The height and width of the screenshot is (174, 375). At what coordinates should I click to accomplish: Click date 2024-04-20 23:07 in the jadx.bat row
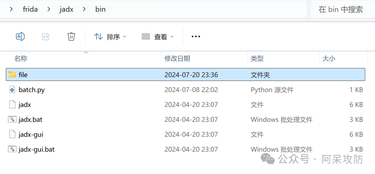tap(191, 120)
